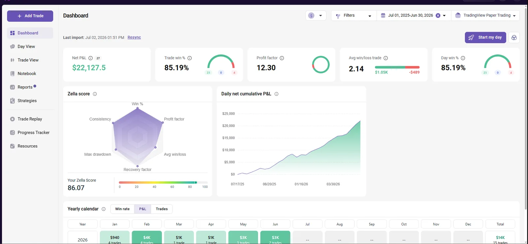This screenshot has width=528, height=244.
Task: Click the Strategies clipboard icon
Action: tap(13, 100)
